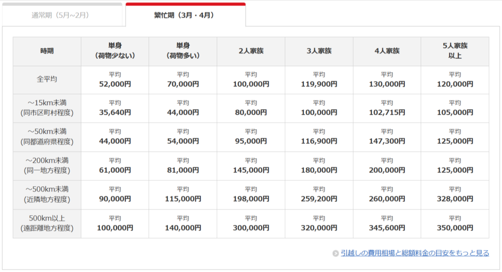Click the 345,600円 price cell

(387, 228)
